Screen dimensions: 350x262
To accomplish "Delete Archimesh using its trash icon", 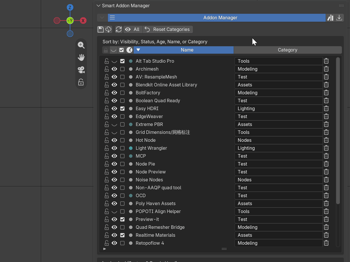I will click(x=326, y=69).
